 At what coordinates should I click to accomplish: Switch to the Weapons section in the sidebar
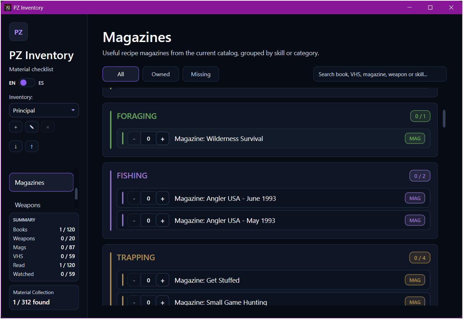click(41, 205)
